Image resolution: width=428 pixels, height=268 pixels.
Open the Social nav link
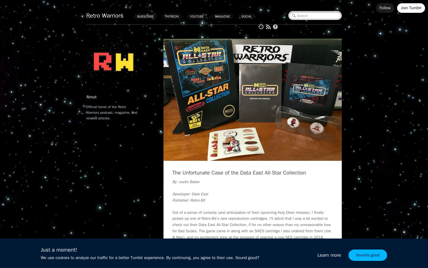[246, 16]
